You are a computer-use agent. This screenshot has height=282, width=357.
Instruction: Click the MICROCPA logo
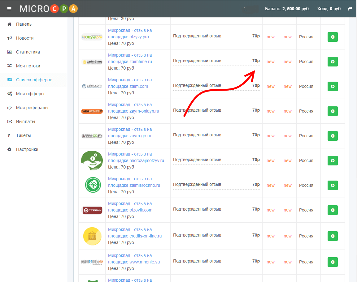click(49, 9)
